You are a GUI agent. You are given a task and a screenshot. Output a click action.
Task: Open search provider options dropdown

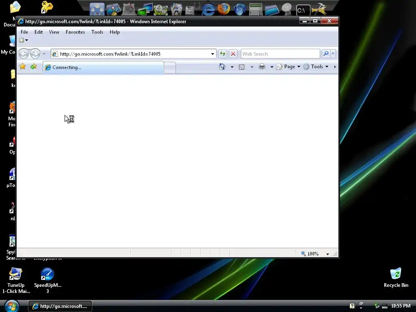333,54
